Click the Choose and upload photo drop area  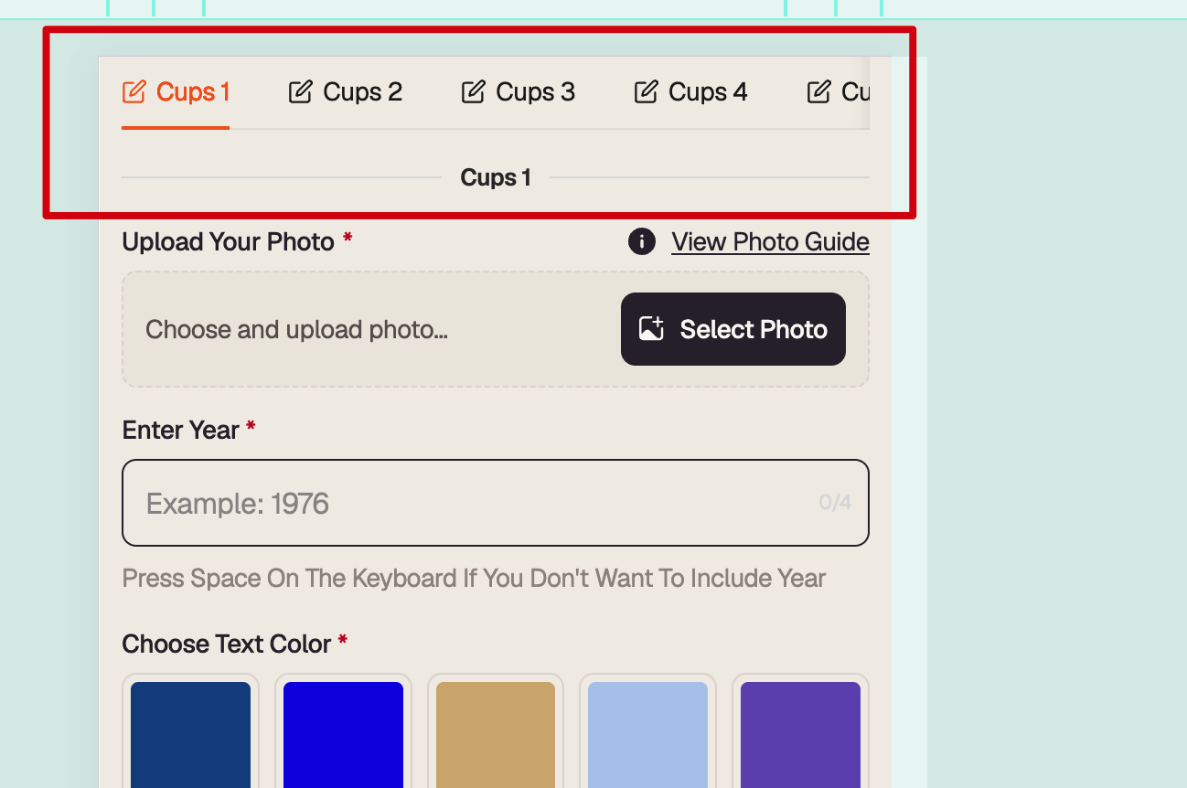tap(496, 329)
